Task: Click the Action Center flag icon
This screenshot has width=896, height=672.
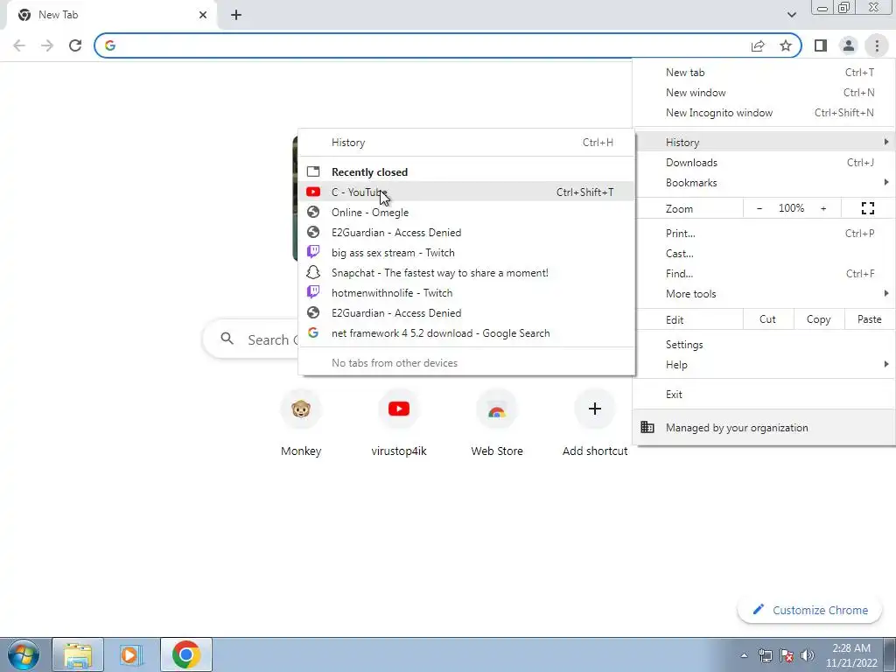Action: click(x=787, y=655)
